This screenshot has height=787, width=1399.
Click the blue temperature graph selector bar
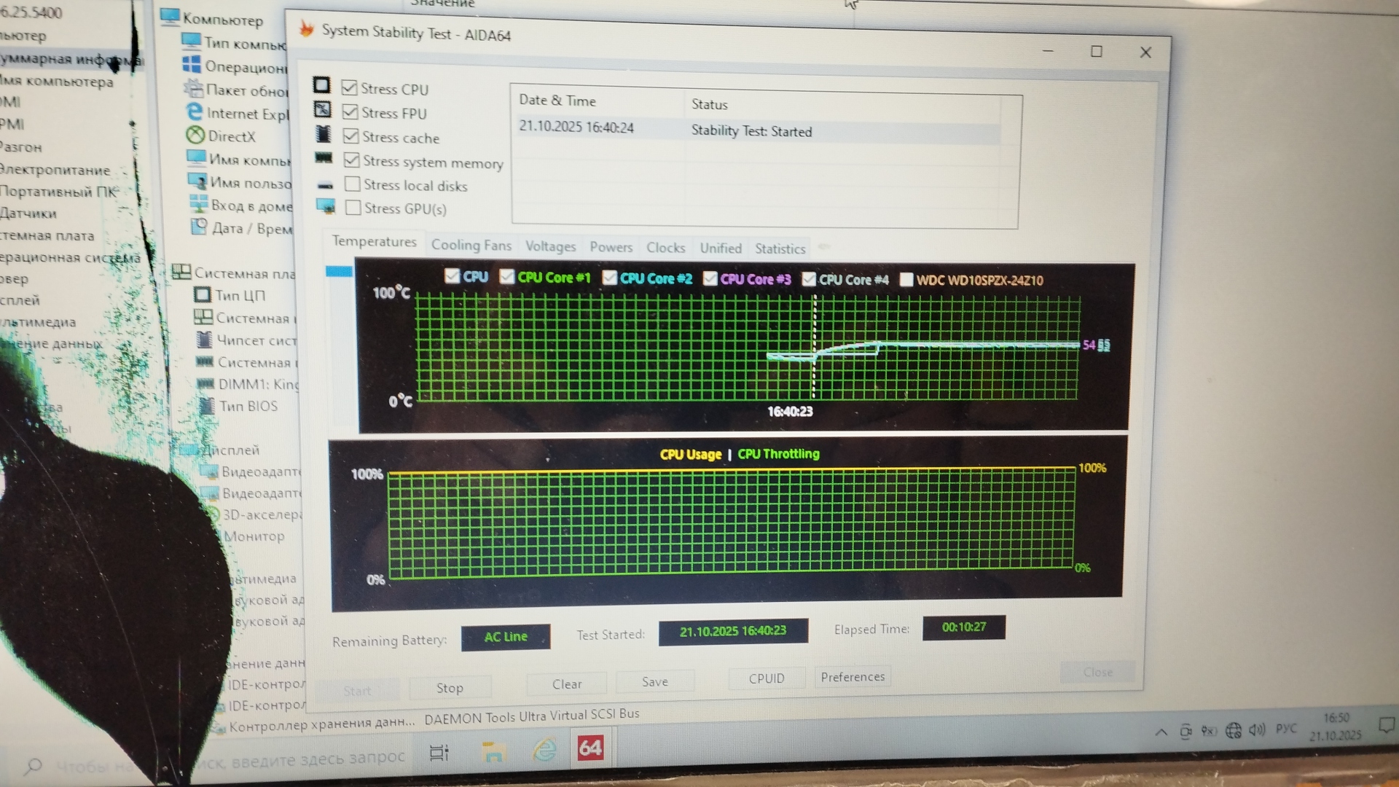click(339, 272)
